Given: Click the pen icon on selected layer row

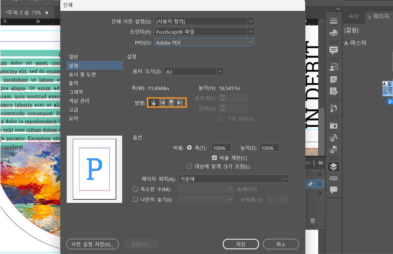Looking at the screenshot, I should click(310, 184).
